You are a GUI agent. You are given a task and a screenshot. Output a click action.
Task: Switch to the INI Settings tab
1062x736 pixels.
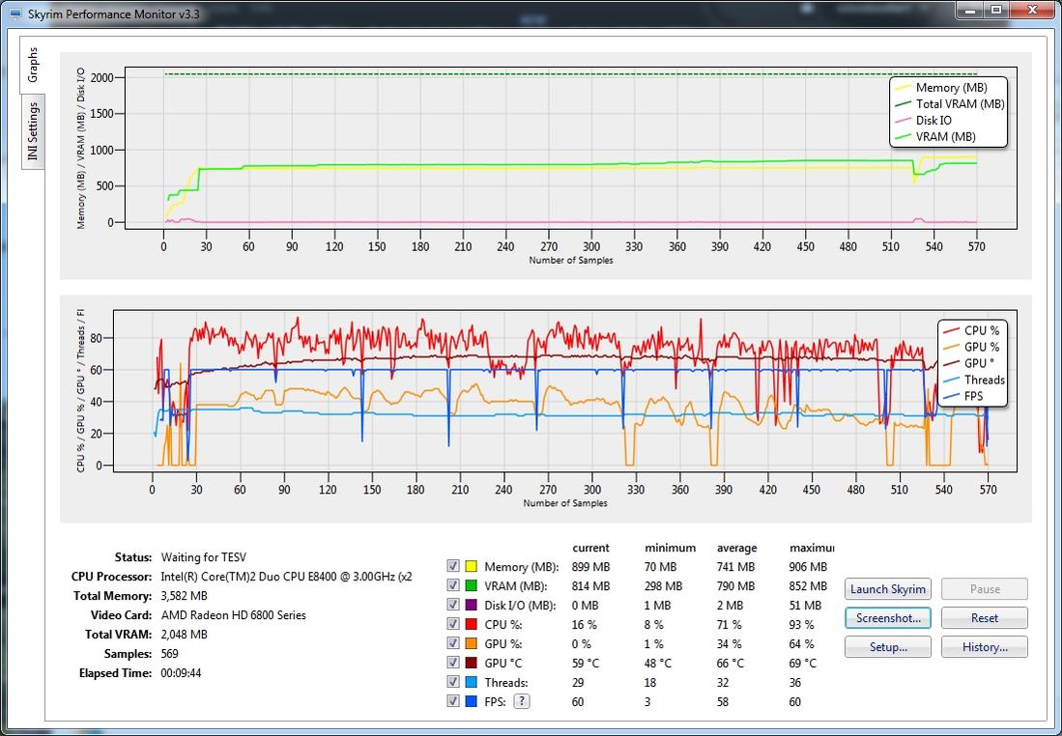coord(33,131)
